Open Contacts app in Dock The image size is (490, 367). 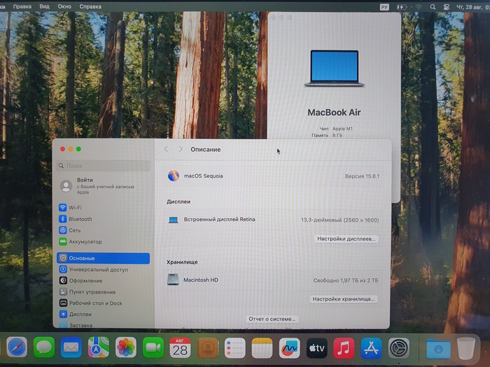[x=208, y=347]
